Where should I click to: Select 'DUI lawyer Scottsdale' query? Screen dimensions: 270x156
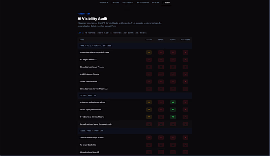pyautogui.click(x=88, y=145)
